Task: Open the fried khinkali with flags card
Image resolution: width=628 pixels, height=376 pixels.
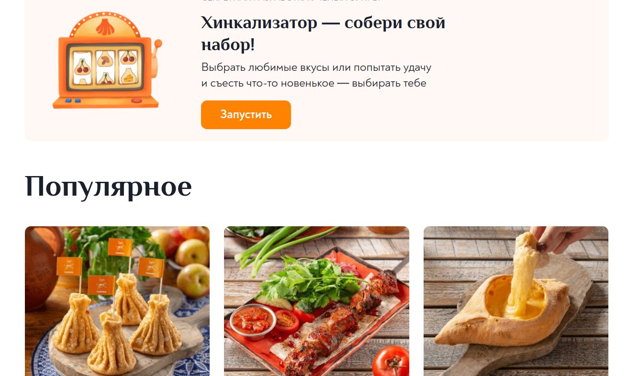Action: point(117,301)
